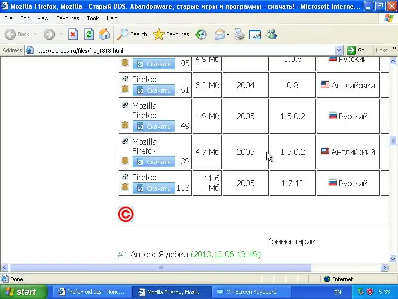Click the Russian flag in the 1.7.12 row

point(332,182)
